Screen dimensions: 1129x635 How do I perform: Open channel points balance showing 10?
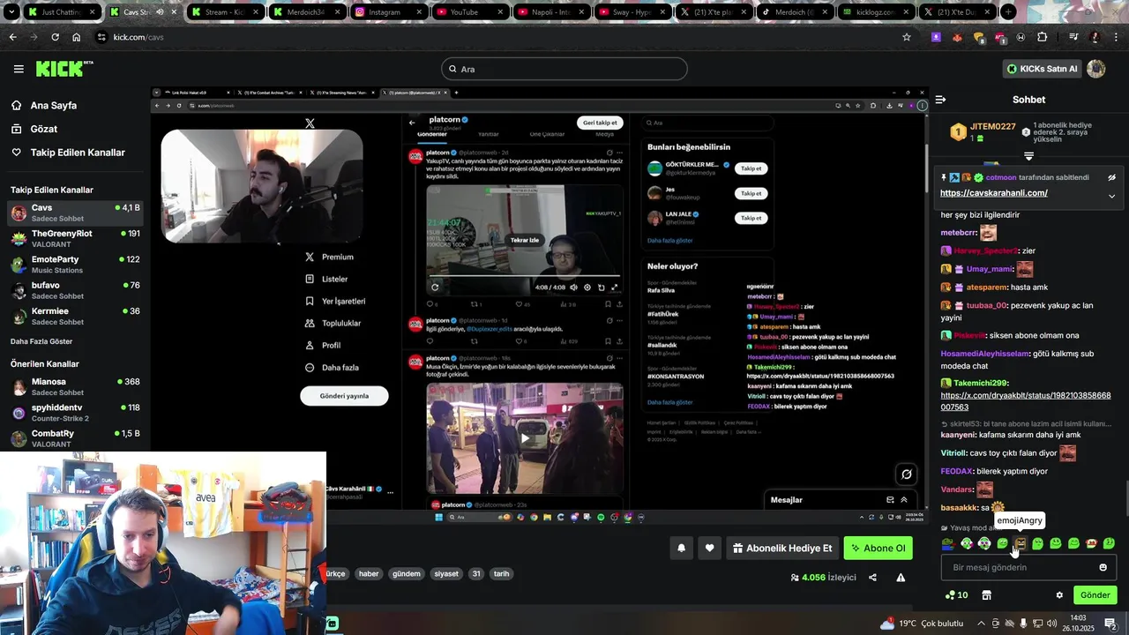click(x=956, y=595)
